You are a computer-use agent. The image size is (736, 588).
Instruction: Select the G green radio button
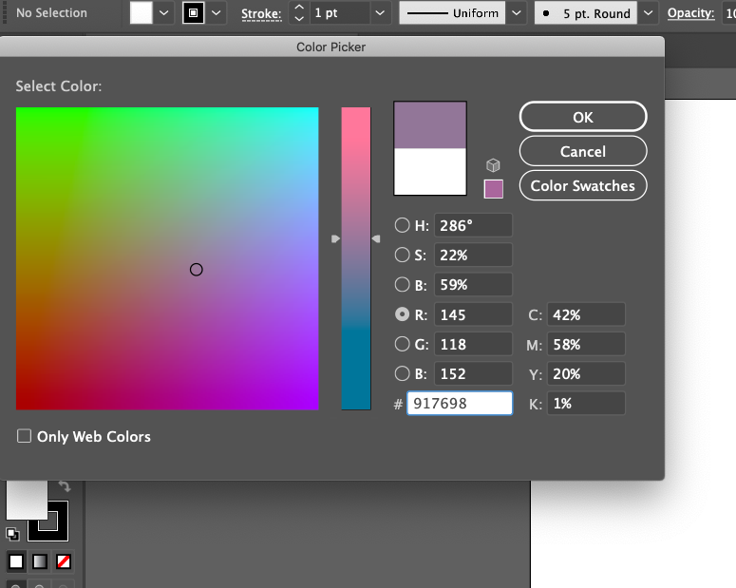pyautogui.click(x=403, y=345)
